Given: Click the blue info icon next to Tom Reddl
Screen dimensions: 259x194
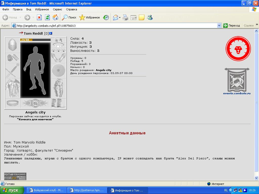Looking at the screenshot, I should pyautogui.click(x=51, y=33).
